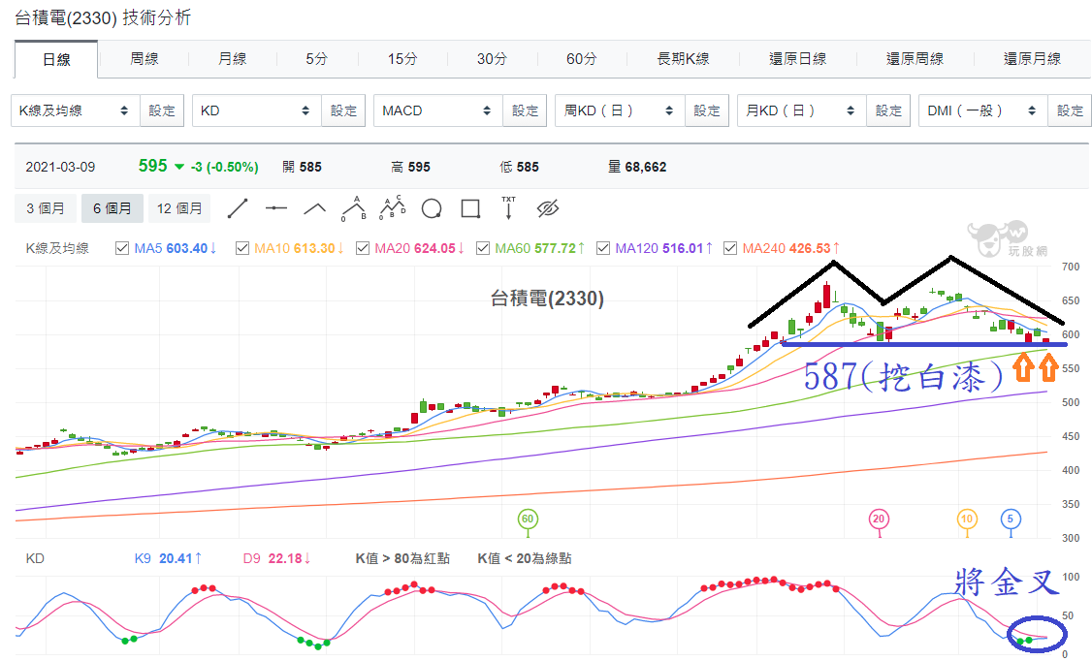Viewport: 1092px width, 661px height.
Task: Open the DMI(一般) indicator dropdown
Action: (x=983, y=110)
